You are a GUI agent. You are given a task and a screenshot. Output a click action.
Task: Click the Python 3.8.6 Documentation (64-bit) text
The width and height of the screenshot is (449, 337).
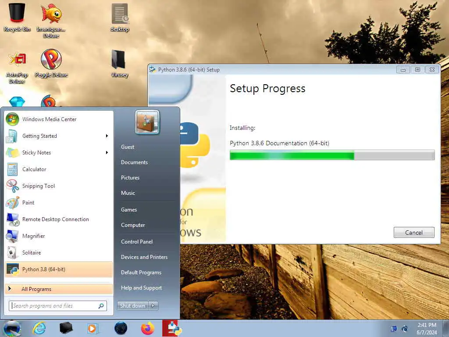pos(279,143)
